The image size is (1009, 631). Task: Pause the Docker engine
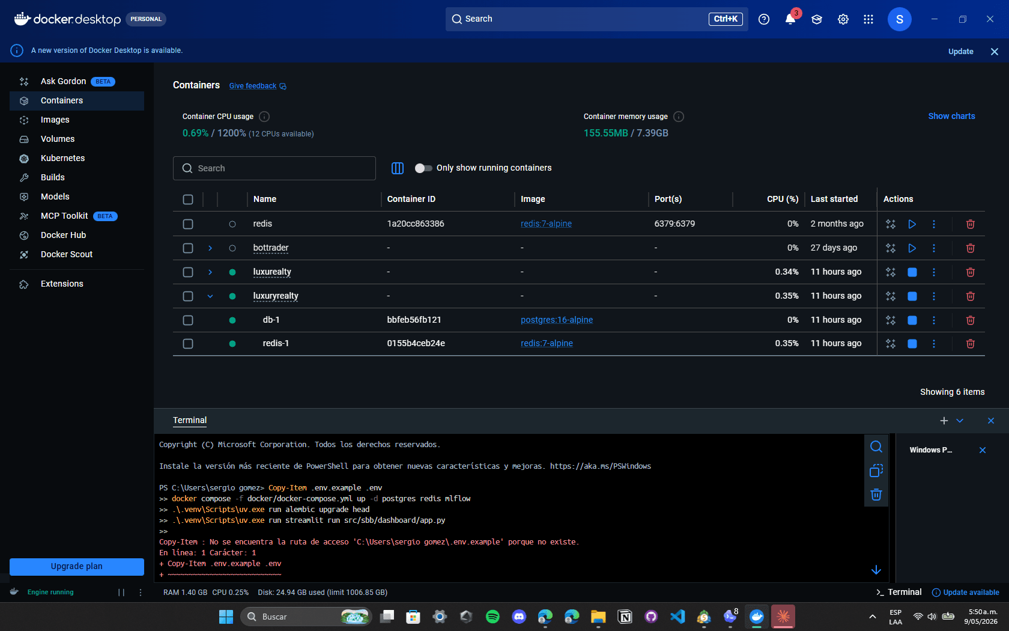[x=121, y=593]
